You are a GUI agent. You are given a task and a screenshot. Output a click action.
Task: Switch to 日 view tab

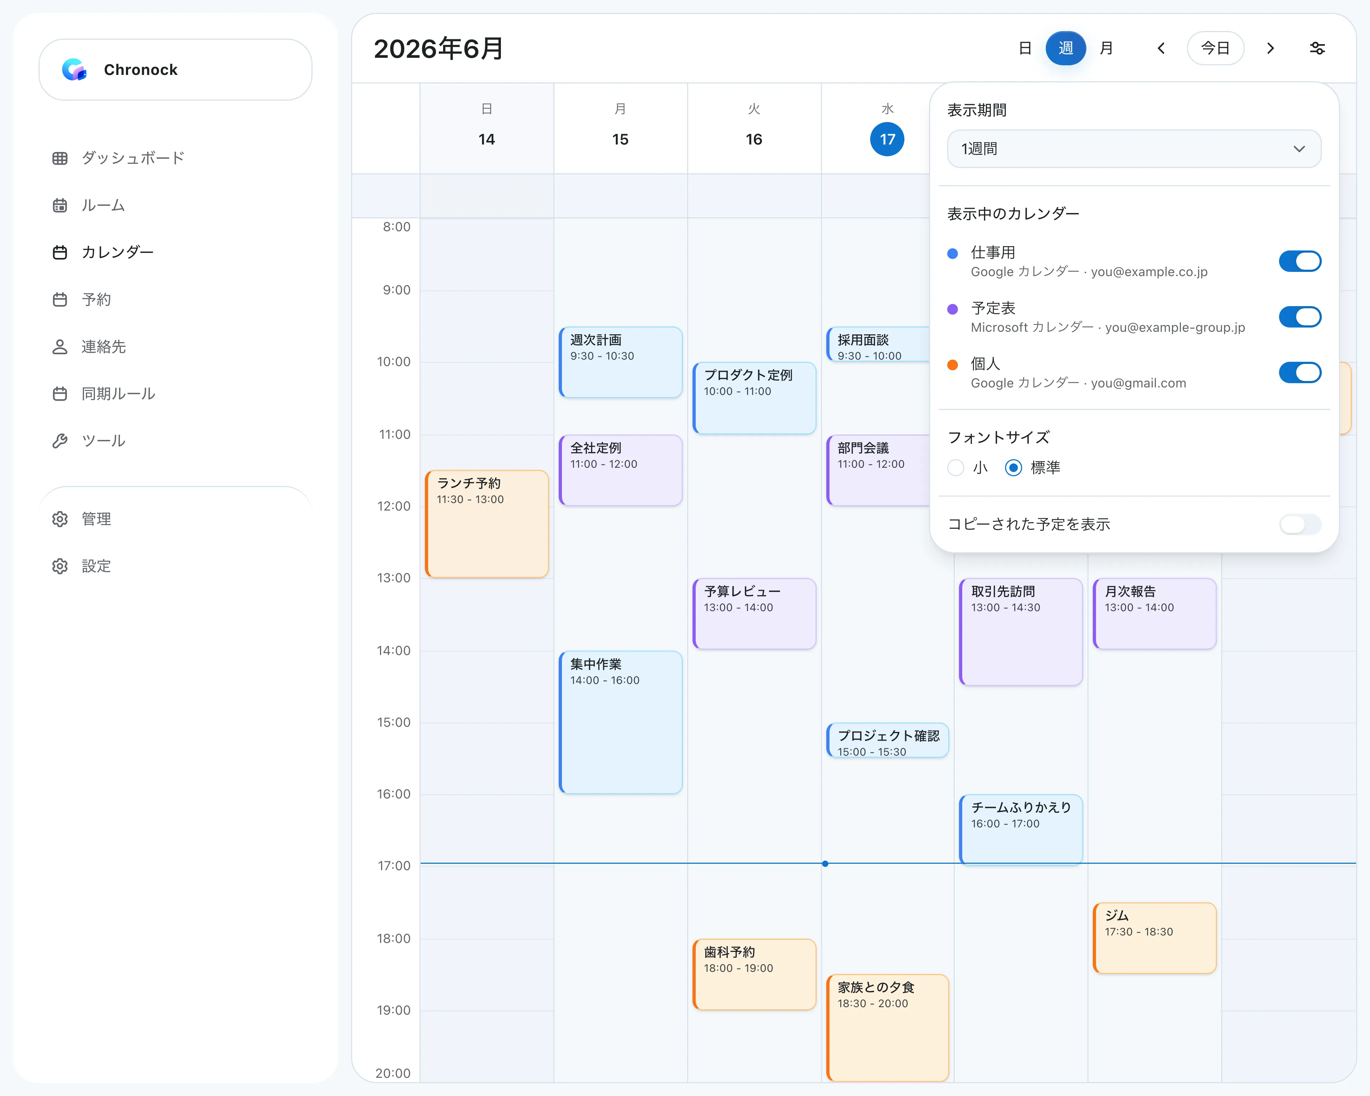point(1025,48)
